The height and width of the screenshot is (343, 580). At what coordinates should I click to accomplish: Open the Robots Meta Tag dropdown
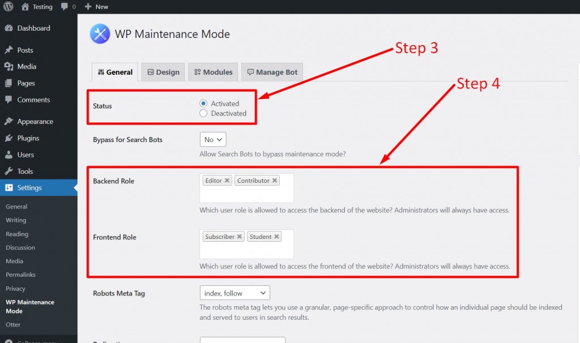tap(235, 293)
